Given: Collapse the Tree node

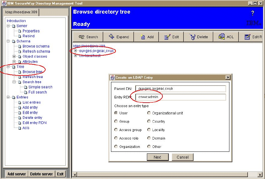Looking at the screenshot, I should pyautogui.click(x=8, y=67).
